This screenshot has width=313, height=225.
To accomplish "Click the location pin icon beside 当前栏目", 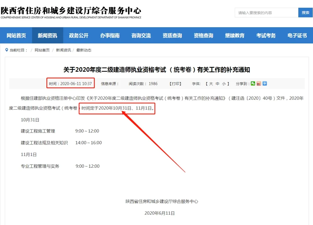I will (7, 50).
